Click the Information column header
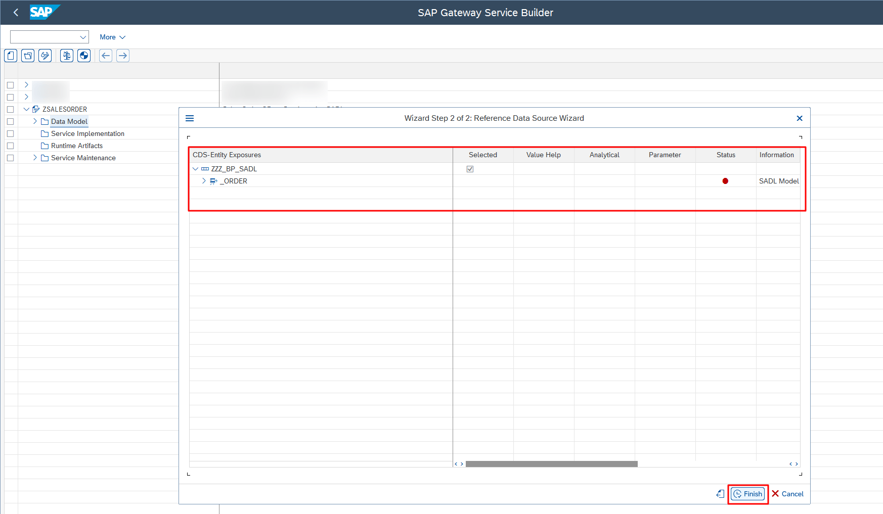The image size is (883, 514). pyautogui.click(x=778, y=155)
